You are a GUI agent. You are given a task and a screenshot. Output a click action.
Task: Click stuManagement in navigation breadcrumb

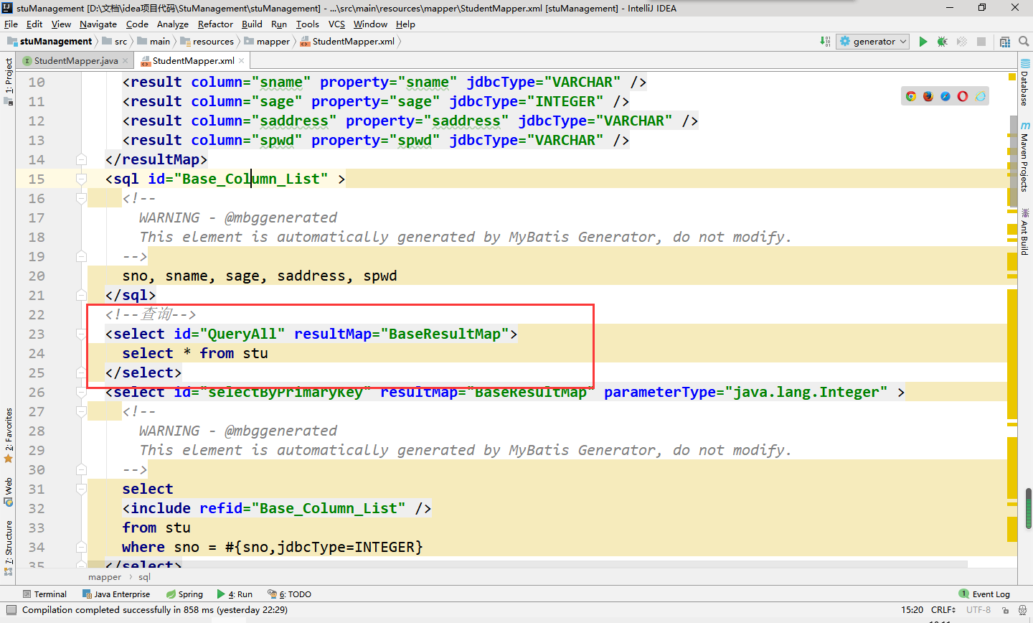pyautogui.click(x=49, y=42)
